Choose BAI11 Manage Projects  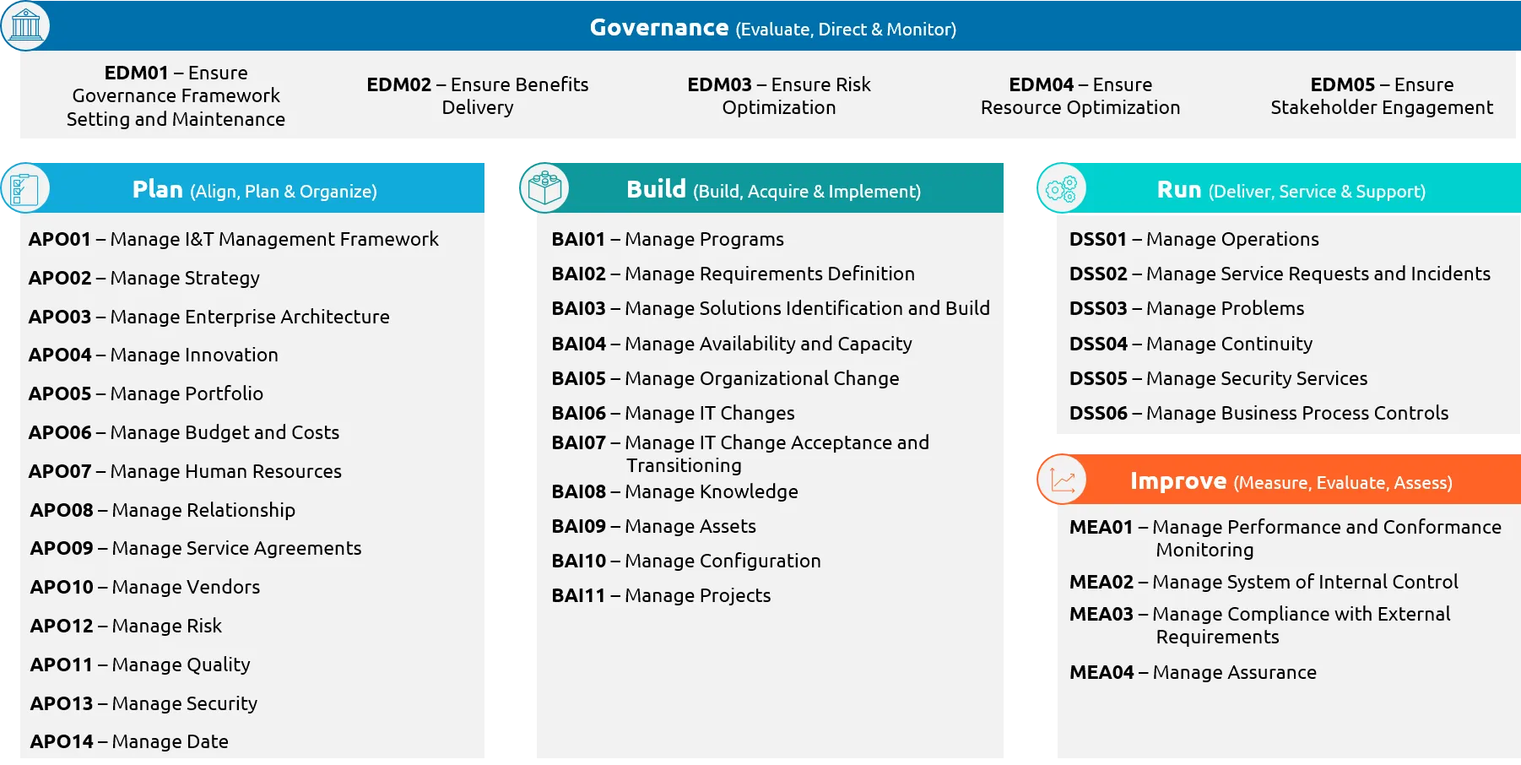tap(661, 595)
